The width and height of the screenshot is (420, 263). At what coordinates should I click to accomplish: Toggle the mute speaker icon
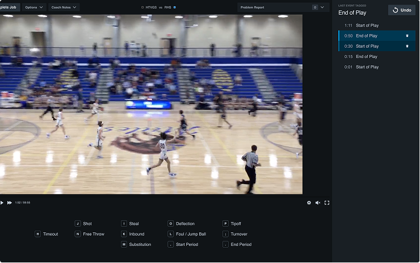(x=318, y=203)
